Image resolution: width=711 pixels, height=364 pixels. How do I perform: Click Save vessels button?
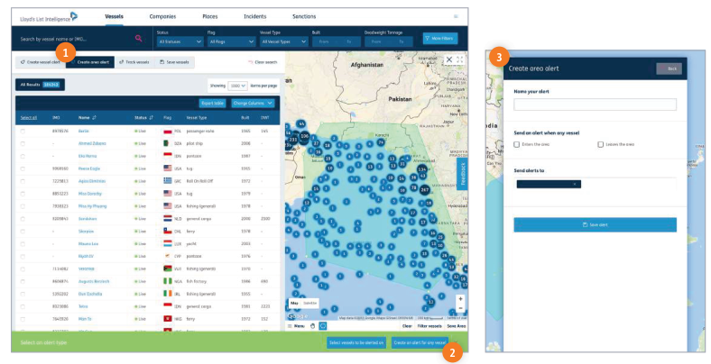tap(174, 62)
